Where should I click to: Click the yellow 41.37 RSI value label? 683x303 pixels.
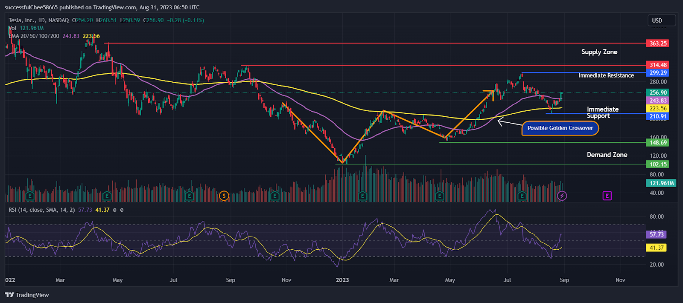coord(657,248)
